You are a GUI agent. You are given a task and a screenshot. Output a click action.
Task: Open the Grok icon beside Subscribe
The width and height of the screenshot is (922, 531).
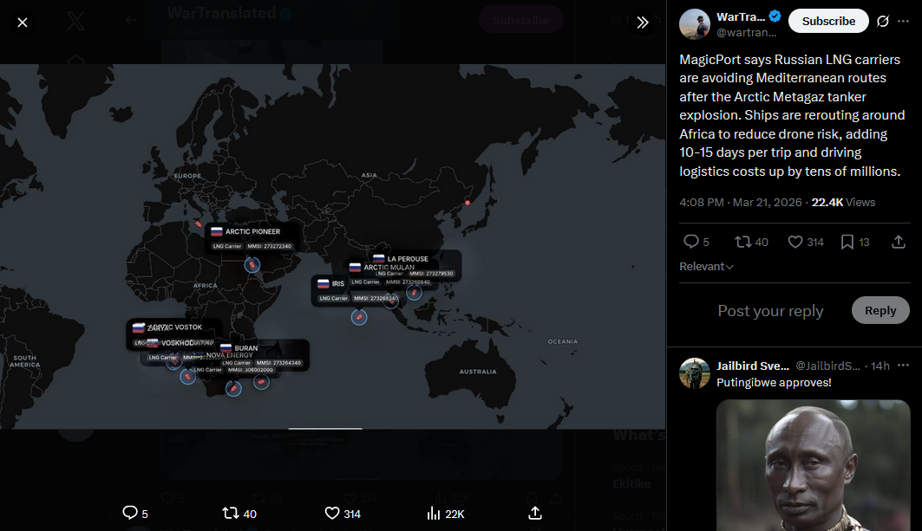(x=883, y=21)
